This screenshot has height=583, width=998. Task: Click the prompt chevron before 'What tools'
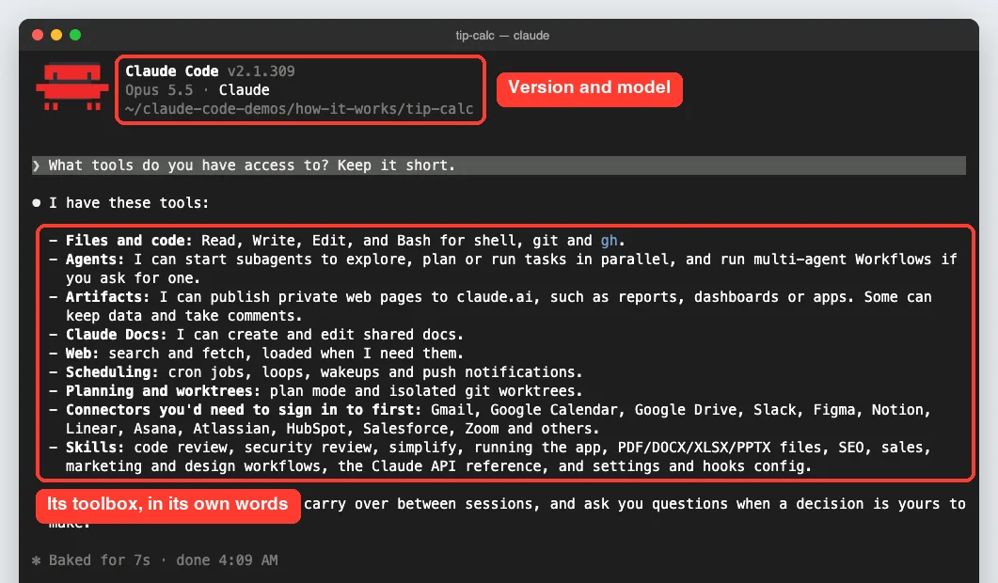click(37, 165)
